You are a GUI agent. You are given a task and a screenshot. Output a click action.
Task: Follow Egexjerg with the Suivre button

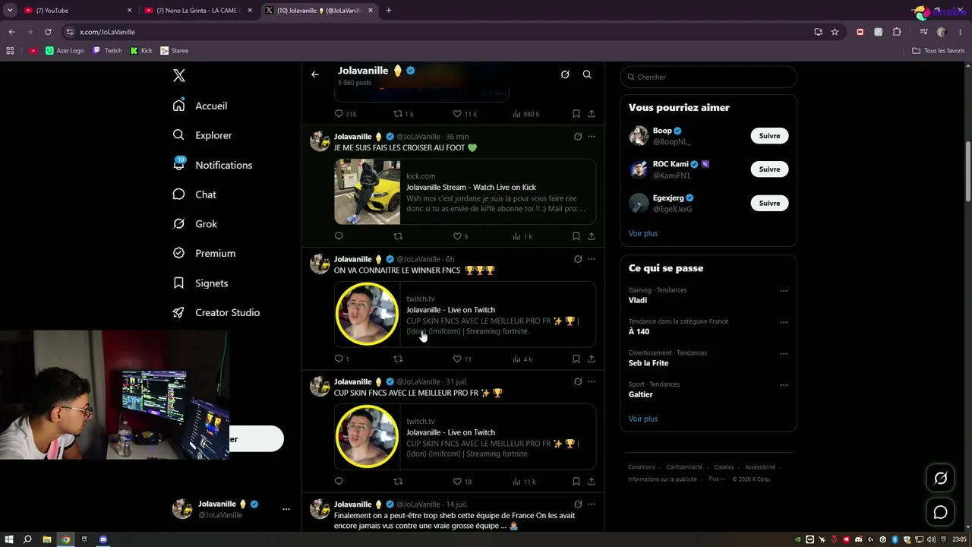(769, 203)
